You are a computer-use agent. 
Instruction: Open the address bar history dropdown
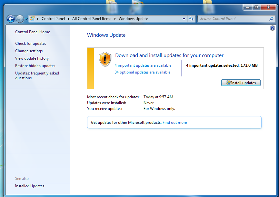pos(184,19)
